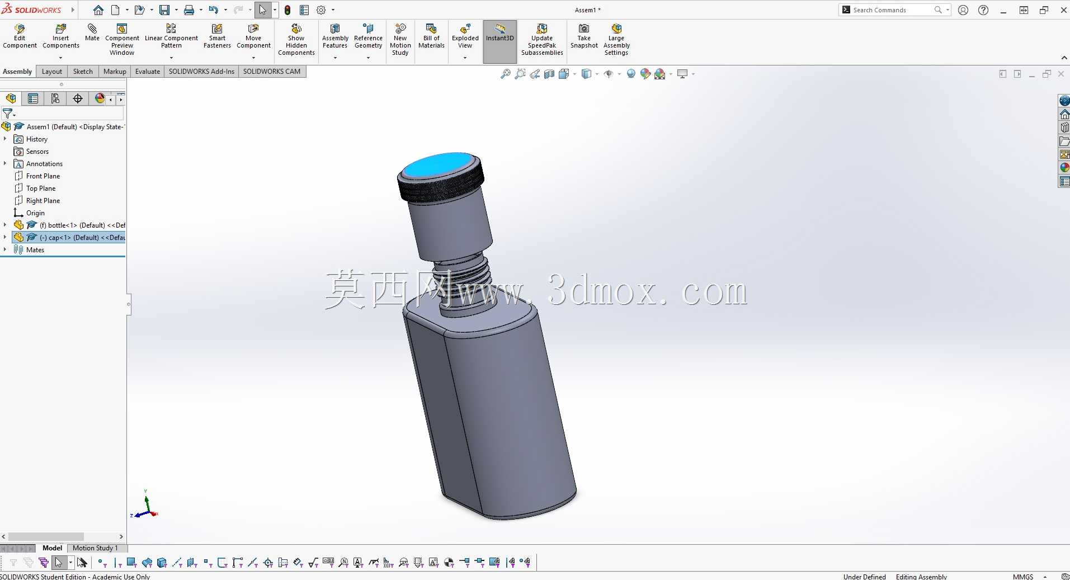1070x580 pixels.
Task: Click feature tree horizontal scrollbar
Action: (46, 536)
